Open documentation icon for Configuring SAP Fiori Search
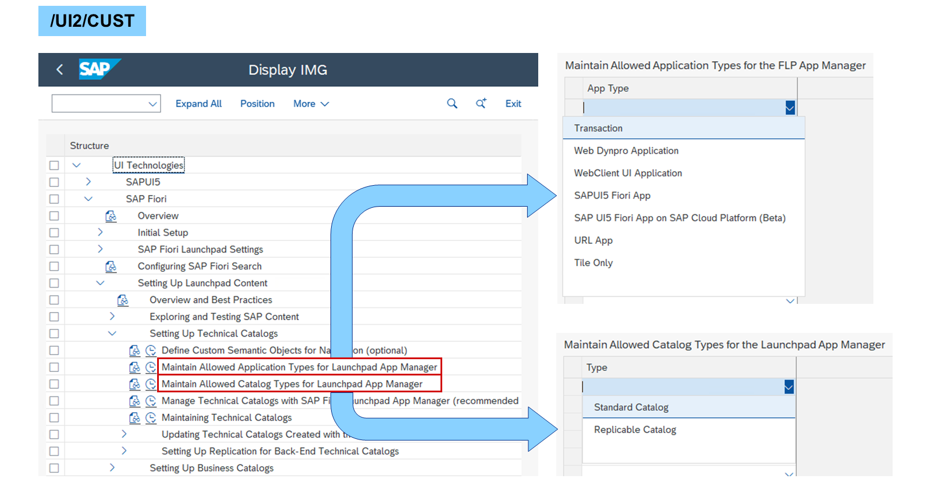 tap(111, 267)
